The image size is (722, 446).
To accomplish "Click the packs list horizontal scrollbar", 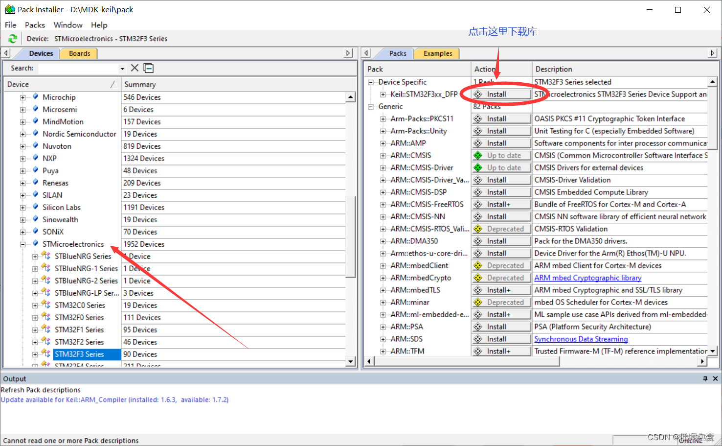I will point(467,361).
